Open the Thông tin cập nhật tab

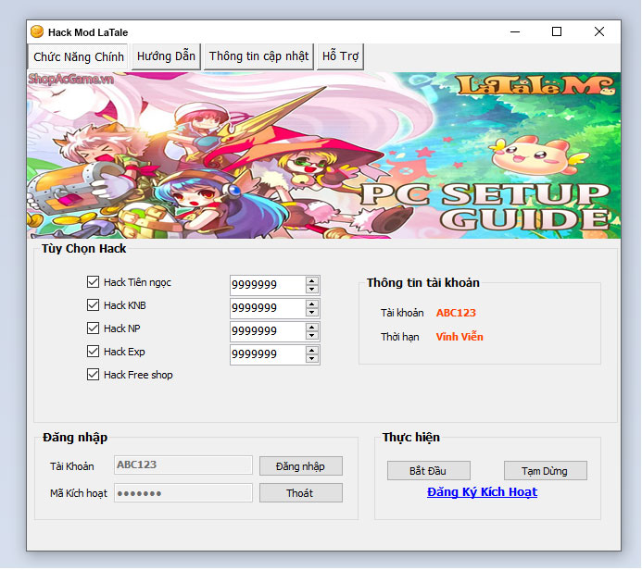tap(258, 56)
